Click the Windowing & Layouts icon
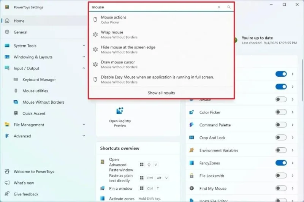 tap(7, 57)
